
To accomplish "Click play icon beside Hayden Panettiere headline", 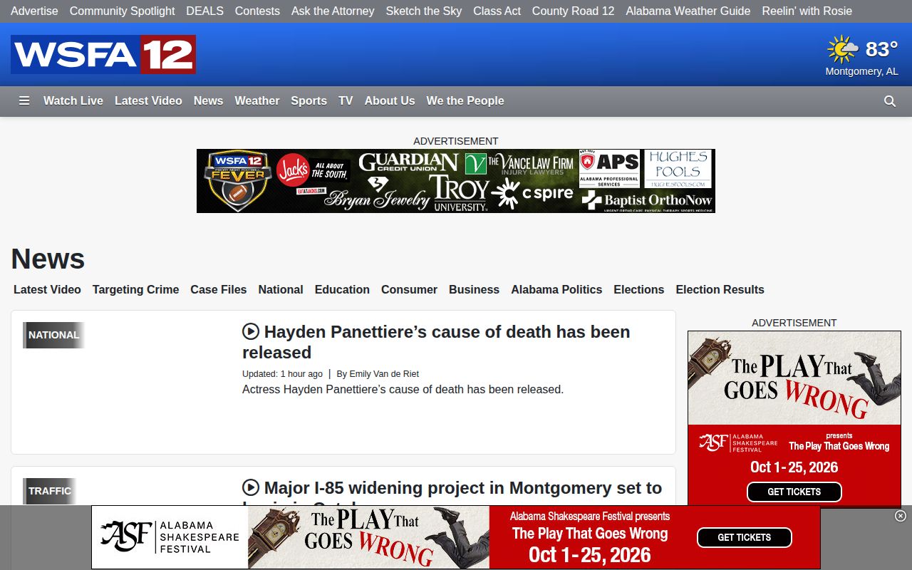I will (x=251, y=331).
